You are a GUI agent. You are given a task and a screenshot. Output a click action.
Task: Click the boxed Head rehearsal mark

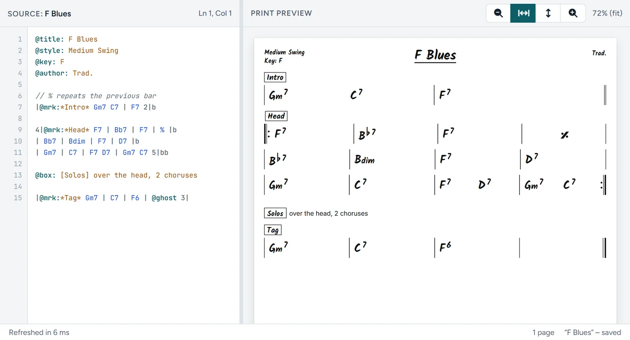pyautogui.click(x=276, y=116)
